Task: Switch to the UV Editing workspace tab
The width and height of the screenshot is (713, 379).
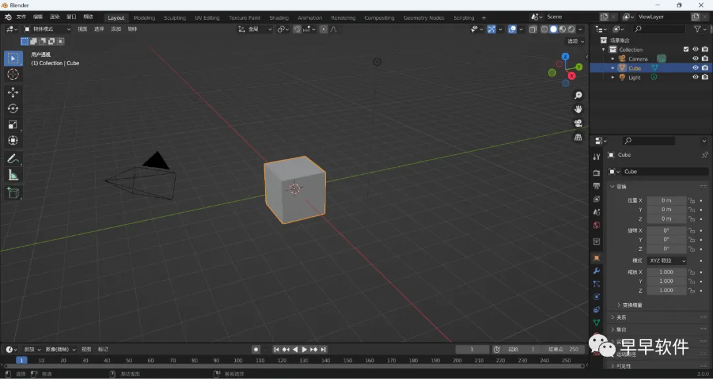Action: click(207, 18)
